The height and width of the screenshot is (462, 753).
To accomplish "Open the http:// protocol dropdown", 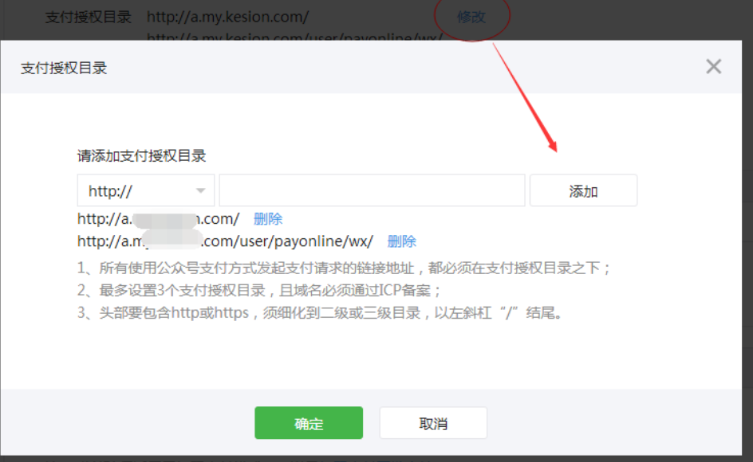I will 145,191.
